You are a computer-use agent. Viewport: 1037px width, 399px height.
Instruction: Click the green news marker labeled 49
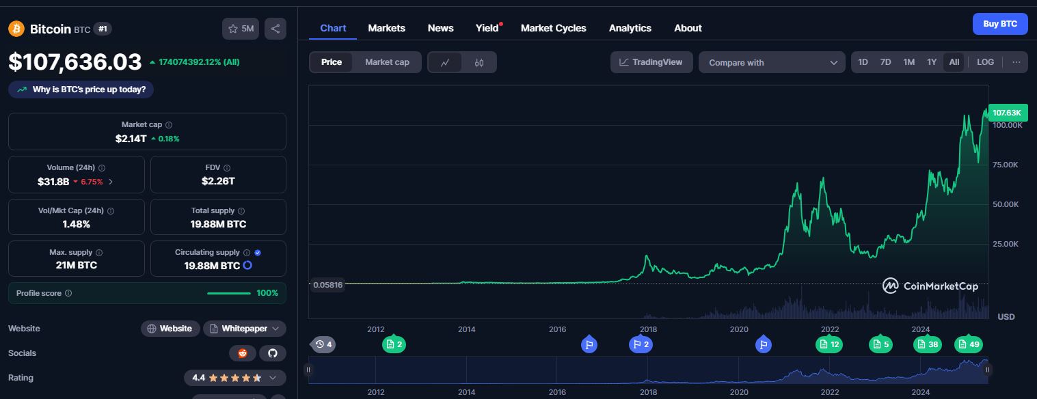[x=969, y=344]
